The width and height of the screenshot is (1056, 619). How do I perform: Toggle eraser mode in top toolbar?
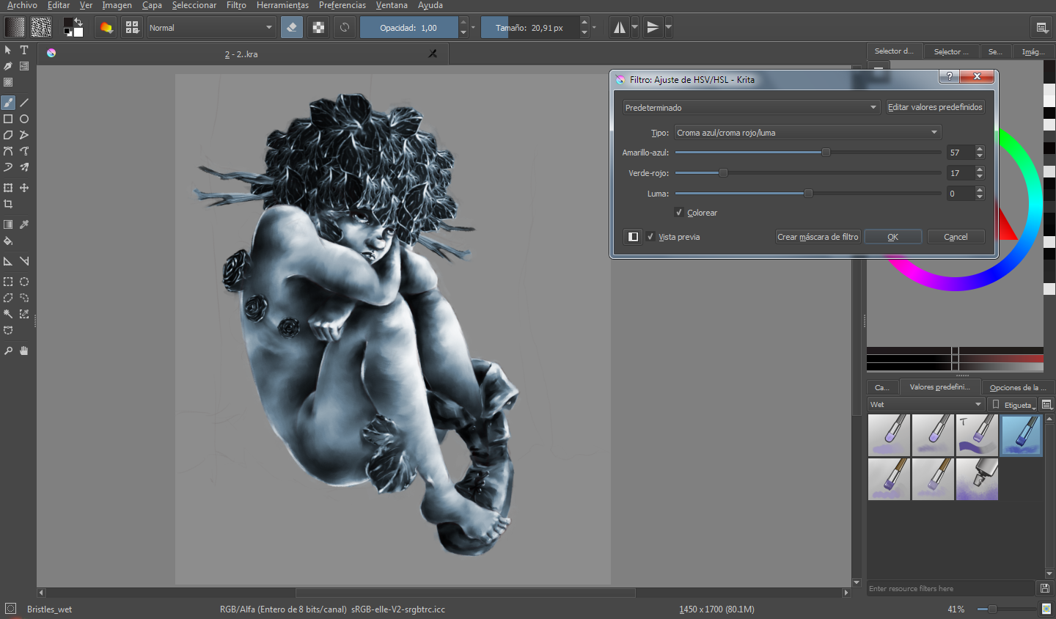click(292, 28)
